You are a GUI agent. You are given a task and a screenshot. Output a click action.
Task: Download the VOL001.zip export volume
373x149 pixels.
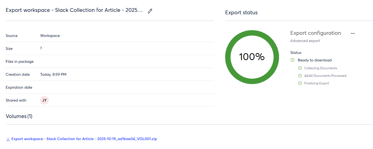coord(84,139)
